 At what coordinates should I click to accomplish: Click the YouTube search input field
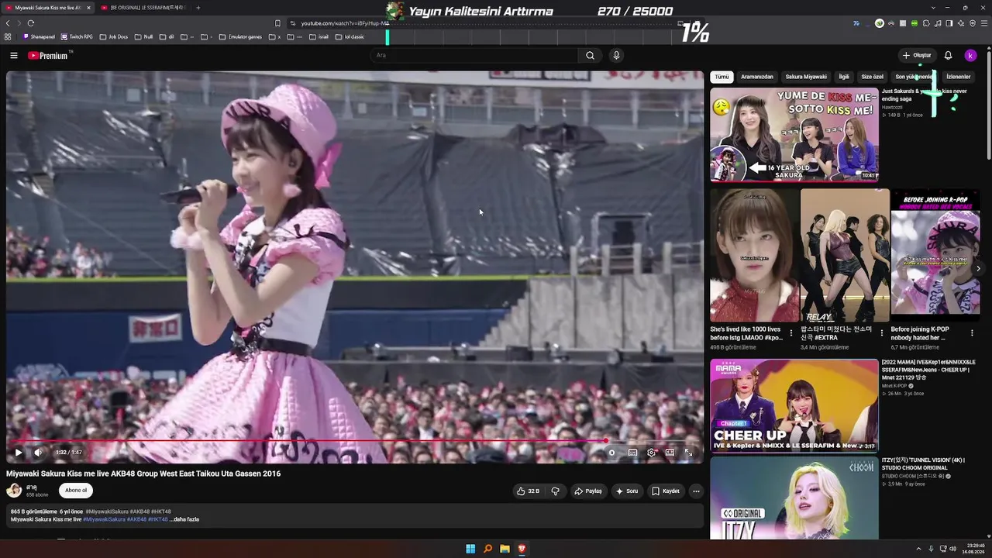coord(474,55)
